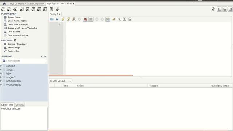Screen dimensions: 233x131
Task: Switch to EER Diagram tab
Action: (35, 4)
